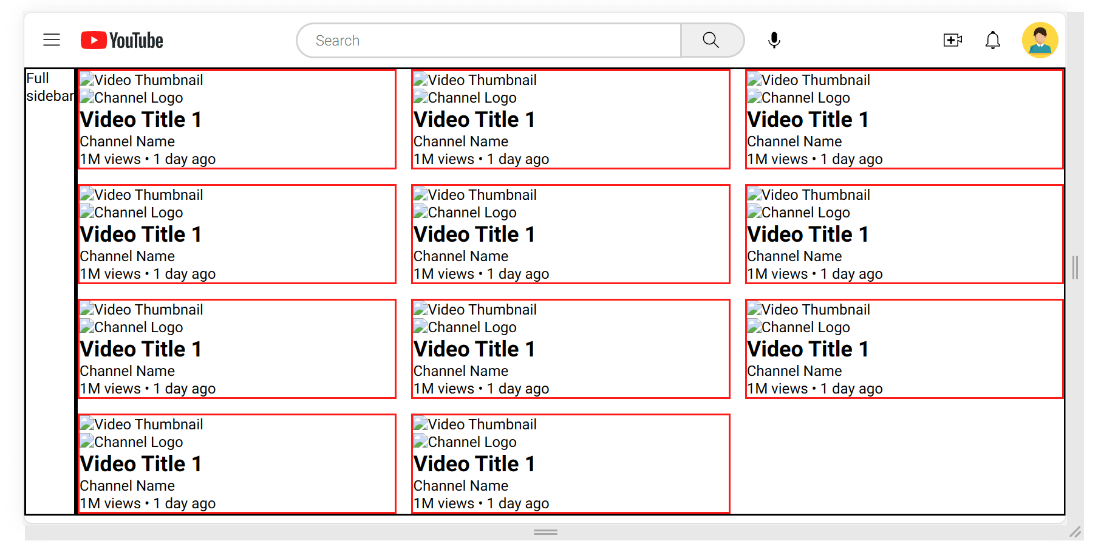
Task: Open the user avatar account menu
Action: pyautogui.click(x=1040, y=40)
